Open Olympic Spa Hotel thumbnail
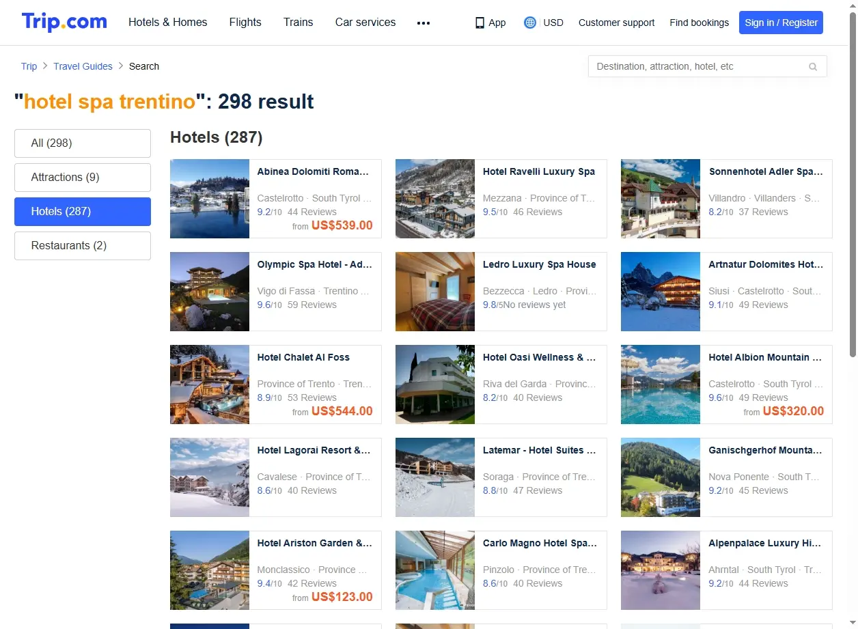 click(210, 292)
